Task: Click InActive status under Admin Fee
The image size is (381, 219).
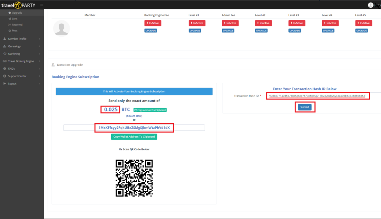Action: [230, 23]
